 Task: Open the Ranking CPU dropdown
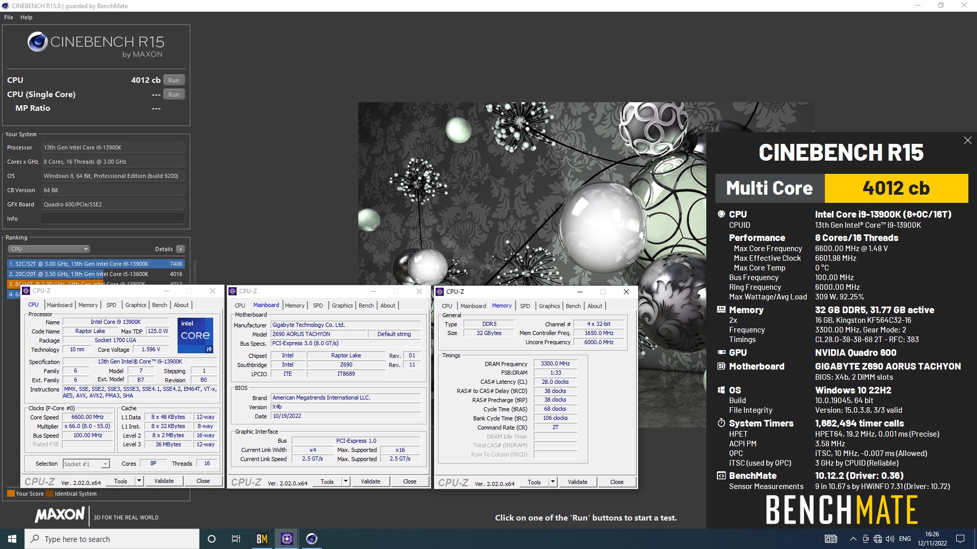click(49, 249)
